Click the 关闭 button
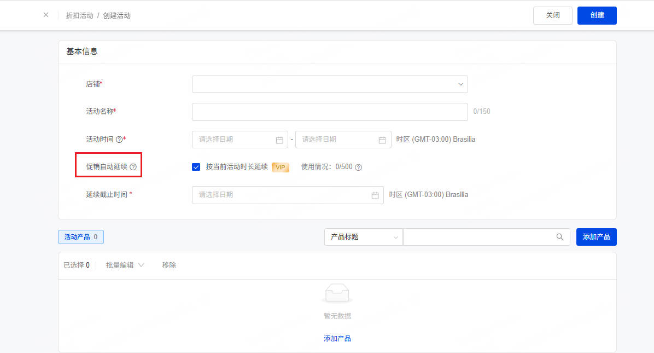The height and width of the screenshot is (353, 654). (x=552, y=15)
